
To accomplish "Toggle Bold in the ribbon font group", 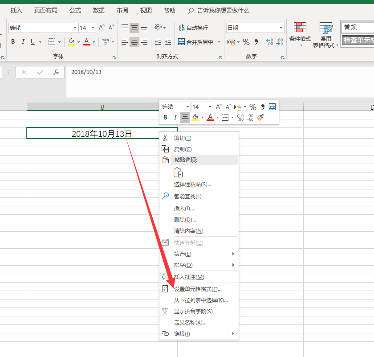I will [13, 42].
